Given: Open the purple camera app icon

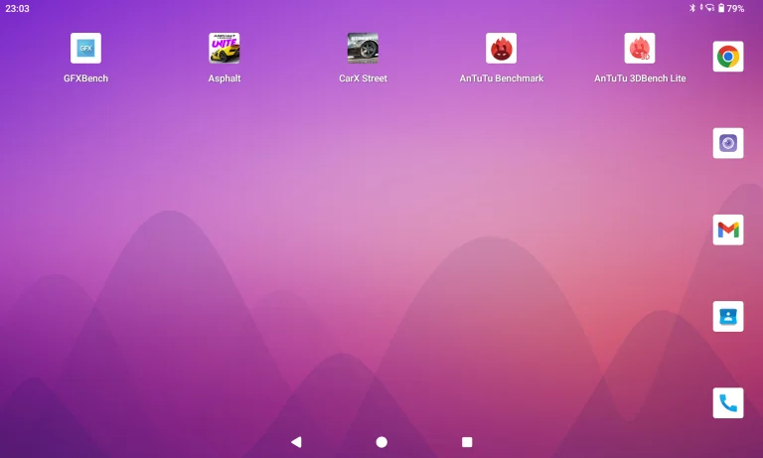Looking at the screenshot, I should 728,143.
